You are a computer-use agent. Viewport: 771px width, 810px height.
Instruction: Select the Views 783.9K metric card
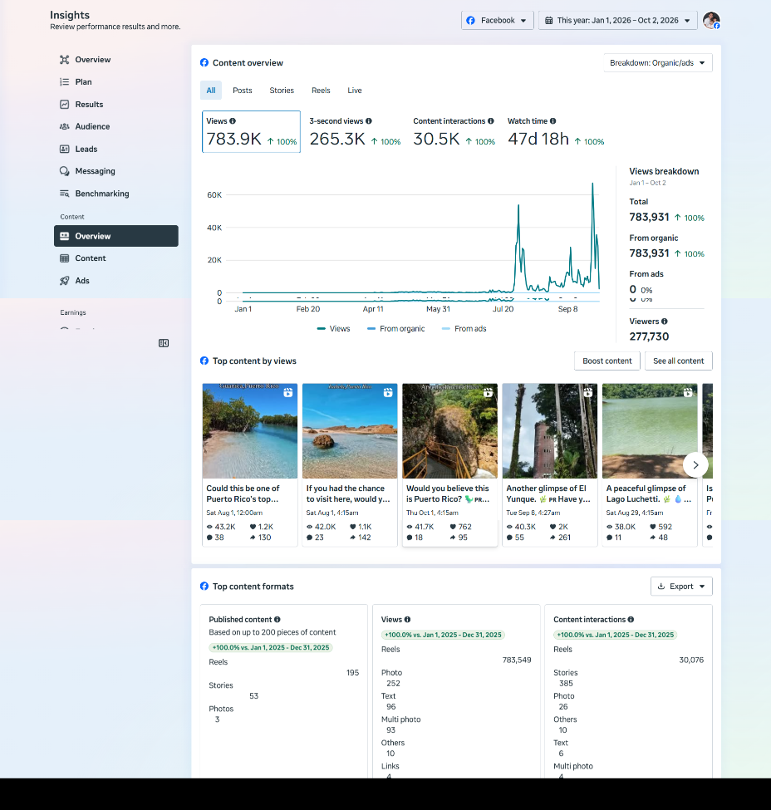click(251, 132)
